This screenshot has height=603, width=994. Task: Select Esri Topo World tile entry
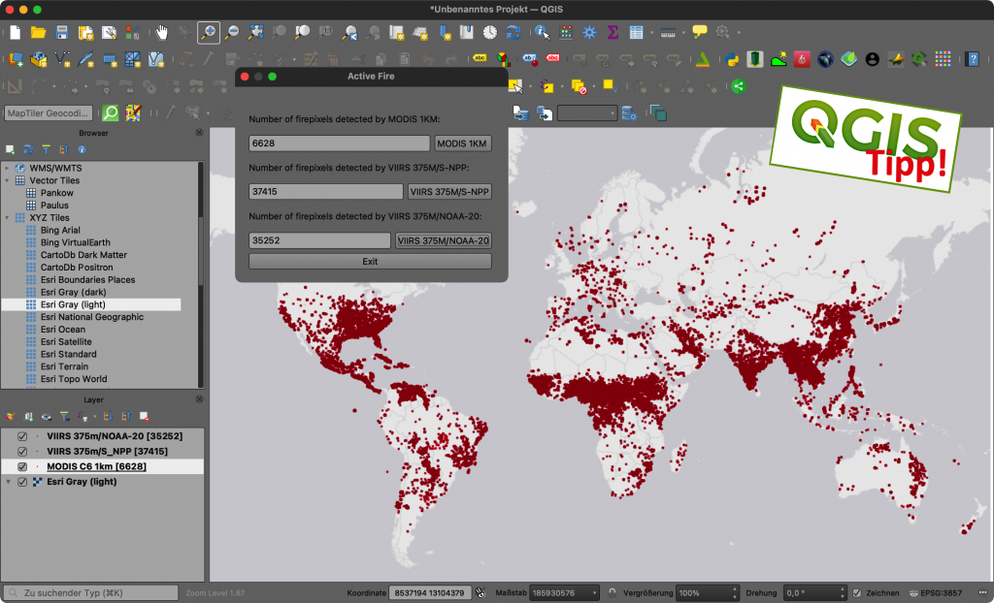[74, 379]
